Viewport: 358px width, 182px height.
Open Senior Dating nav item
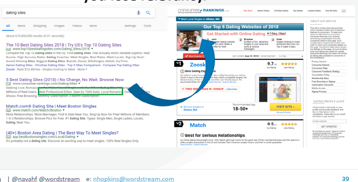(x=263, y=11)
